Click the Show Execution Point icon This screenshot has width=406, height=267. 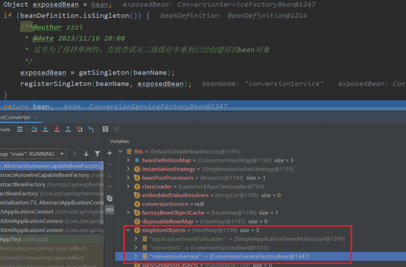[x=20, y=129]
